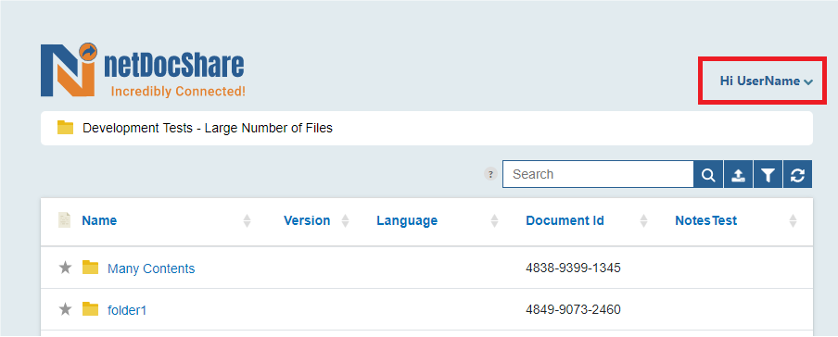838x337 pixels.
Task: Click the Development Tests breadcrumb text
Action: [208, 128]
